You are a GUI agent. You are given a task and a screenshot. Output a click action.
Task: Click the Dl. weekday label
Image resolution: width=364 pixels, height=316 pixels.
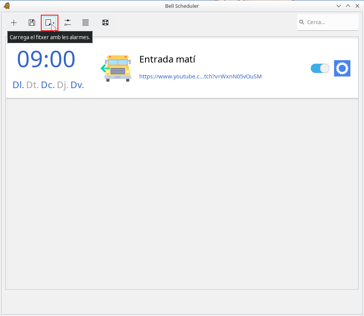click(18, 85)
